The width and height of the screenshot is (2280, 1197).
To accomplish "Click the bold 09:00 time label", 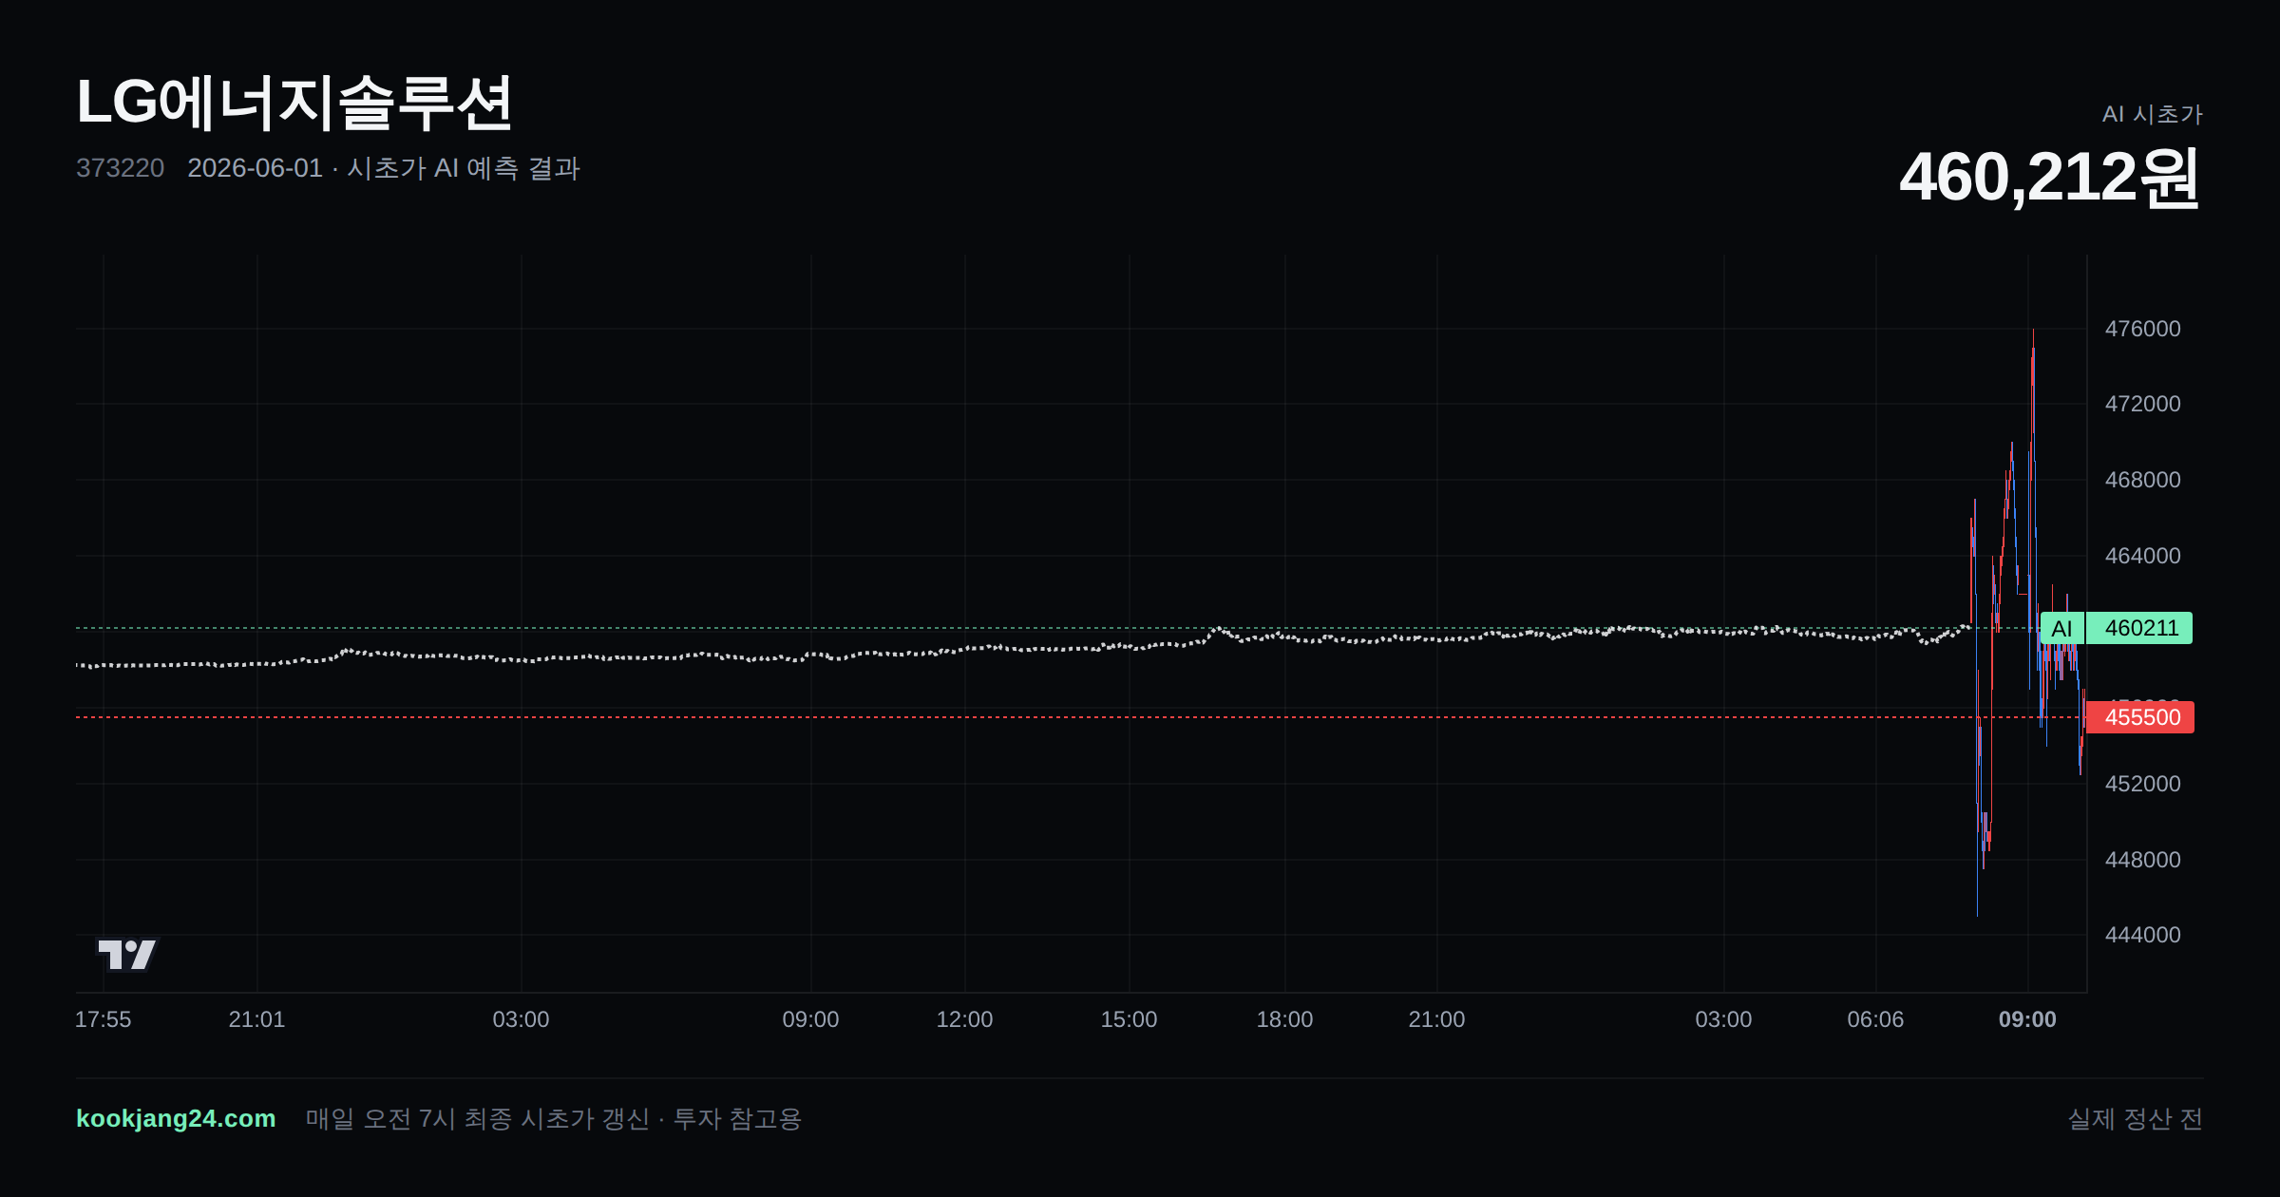I will tap(2027, 1019).
